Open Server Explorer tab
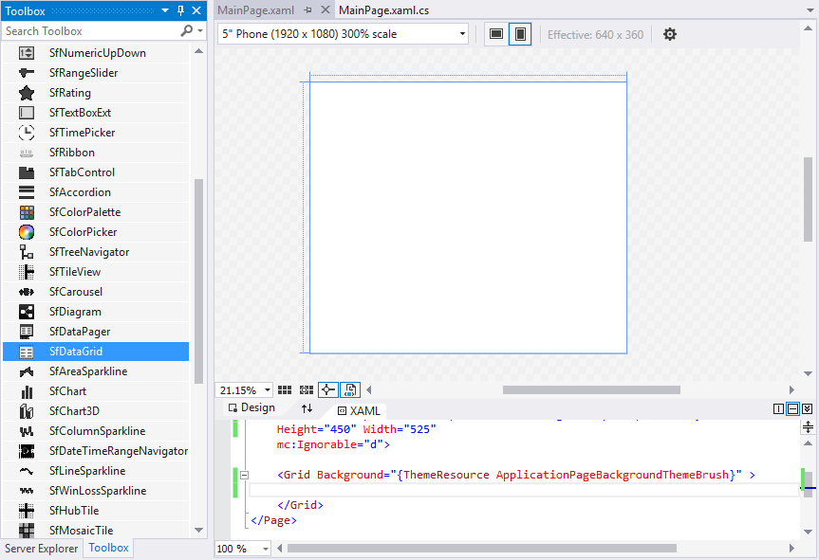This screenshot has height=560, width=819. point(41,549)
